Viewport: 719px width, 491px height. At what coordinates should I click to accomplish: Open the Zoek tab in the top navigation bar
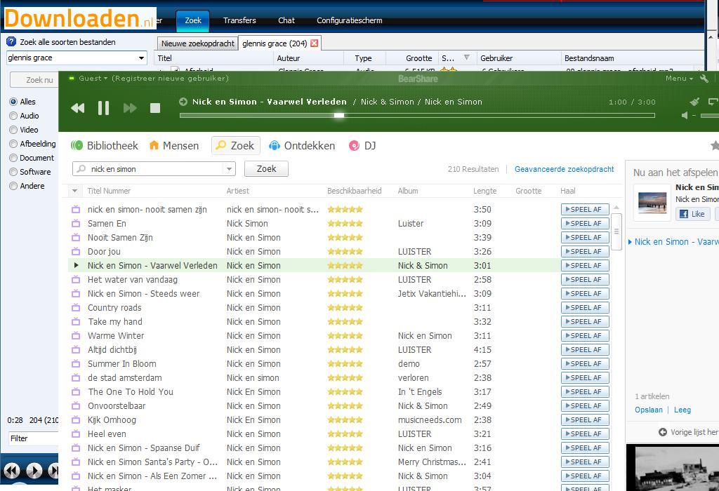pos(192,20)
